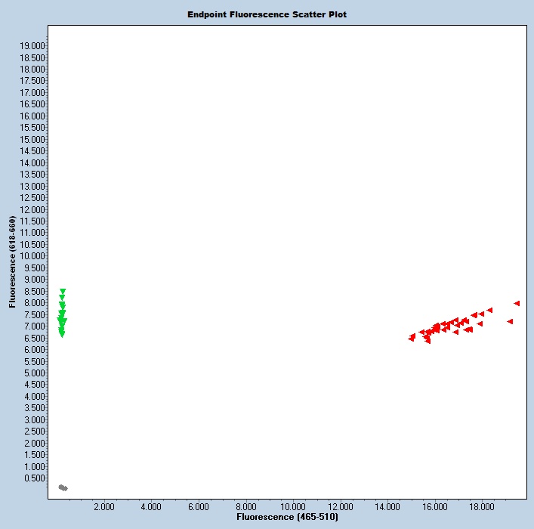Select the rightmost red triangle data point
The width and height of the screenshot is (534, 529).
[x=517, y=303]
